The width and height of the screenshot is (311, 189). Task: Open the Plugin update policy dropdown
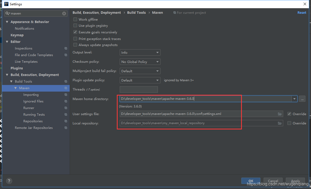pos(140,80)
